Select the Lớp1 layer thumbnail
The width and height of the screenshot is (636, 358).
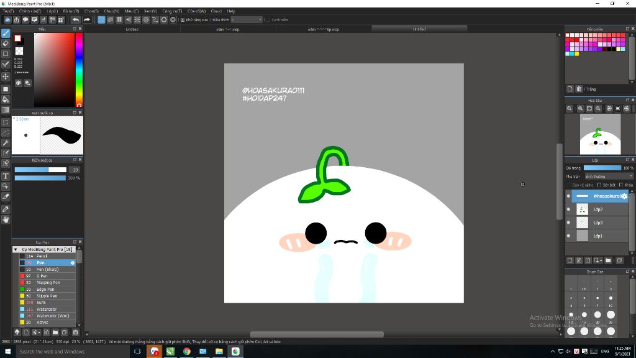pyautogui.click(x=582, y=236)
